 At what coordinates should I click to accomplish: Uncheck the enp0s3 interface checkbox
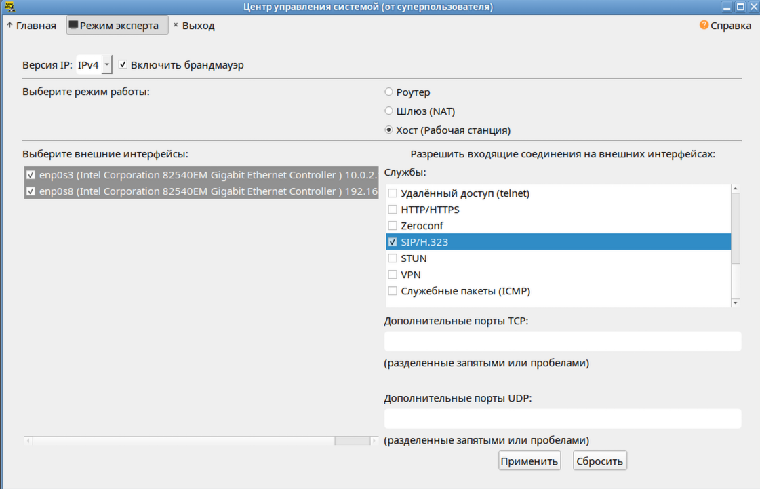click(x=31, y=175)
